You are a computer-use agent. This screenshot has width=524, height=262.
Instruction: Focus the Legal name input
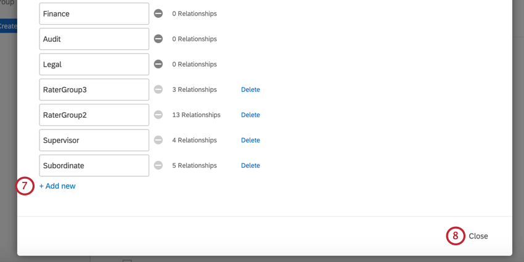[94, 64]
